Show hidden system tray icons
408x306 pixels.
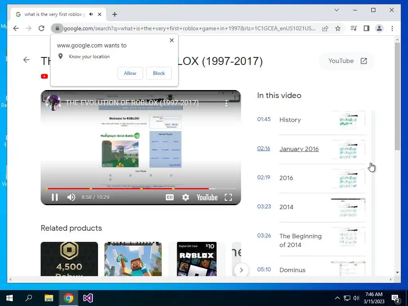(337, 298)
